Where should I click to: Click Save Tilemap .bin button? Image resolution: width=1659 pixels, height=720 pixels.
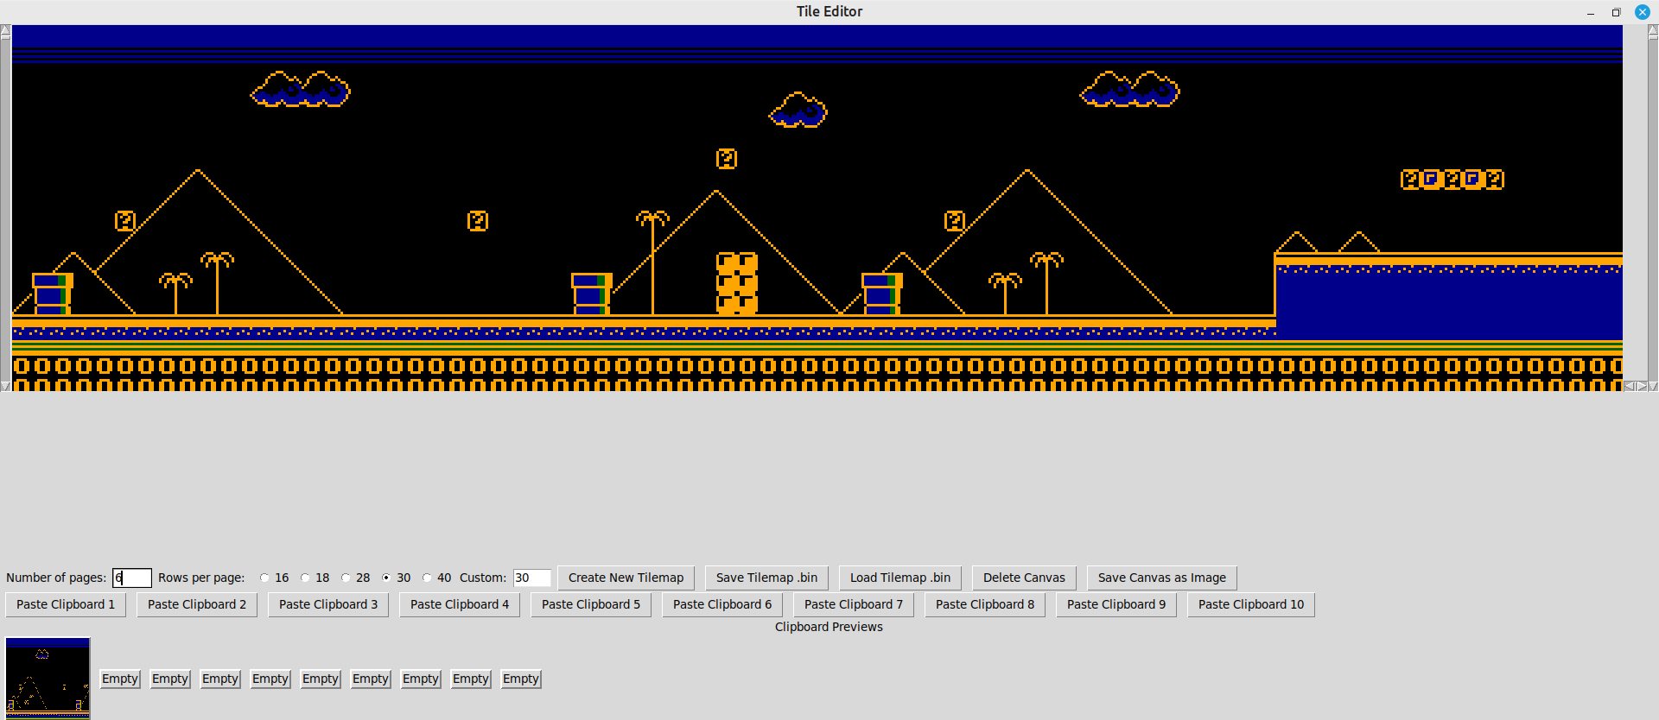click(766, 578)
